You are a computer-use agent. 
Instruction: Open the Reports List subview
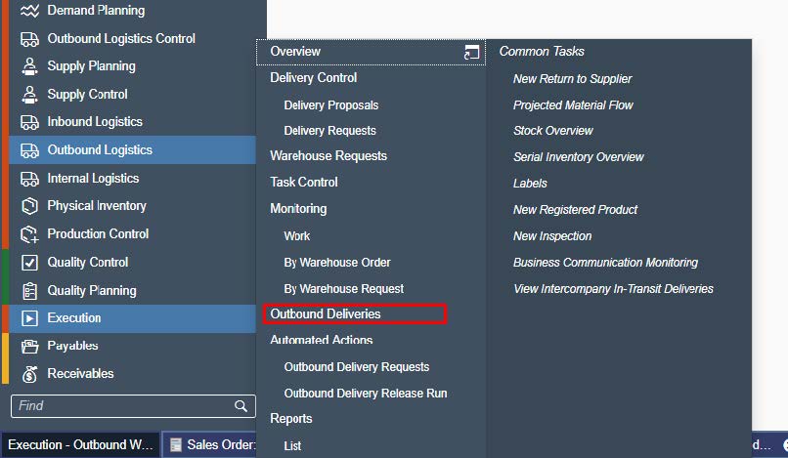[x=292, y=446]
